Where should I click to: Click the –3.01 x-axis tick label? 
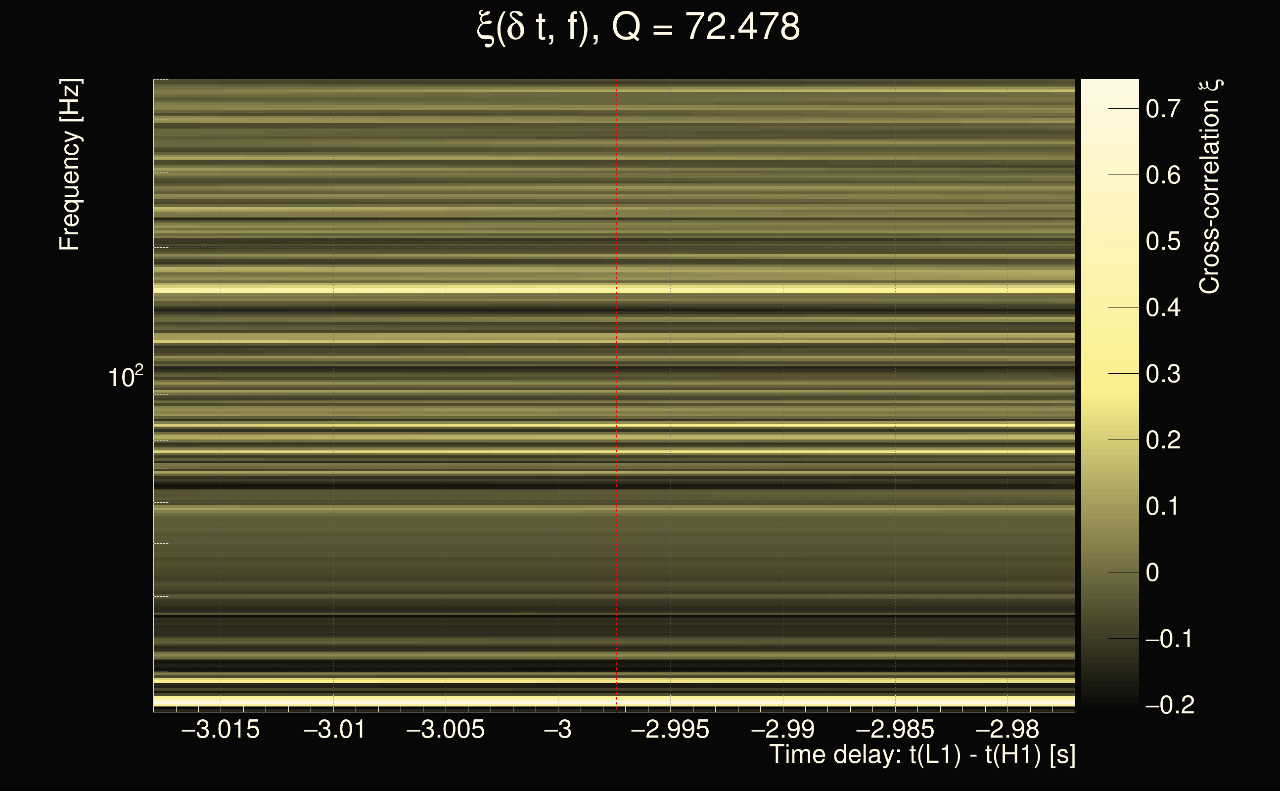tap(334, 730)
